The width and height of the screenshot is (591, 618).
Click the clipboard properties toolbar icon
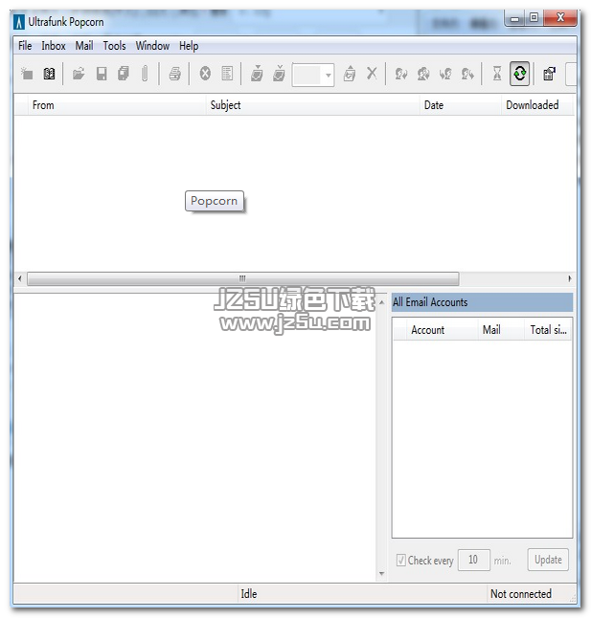coord(549,74)
